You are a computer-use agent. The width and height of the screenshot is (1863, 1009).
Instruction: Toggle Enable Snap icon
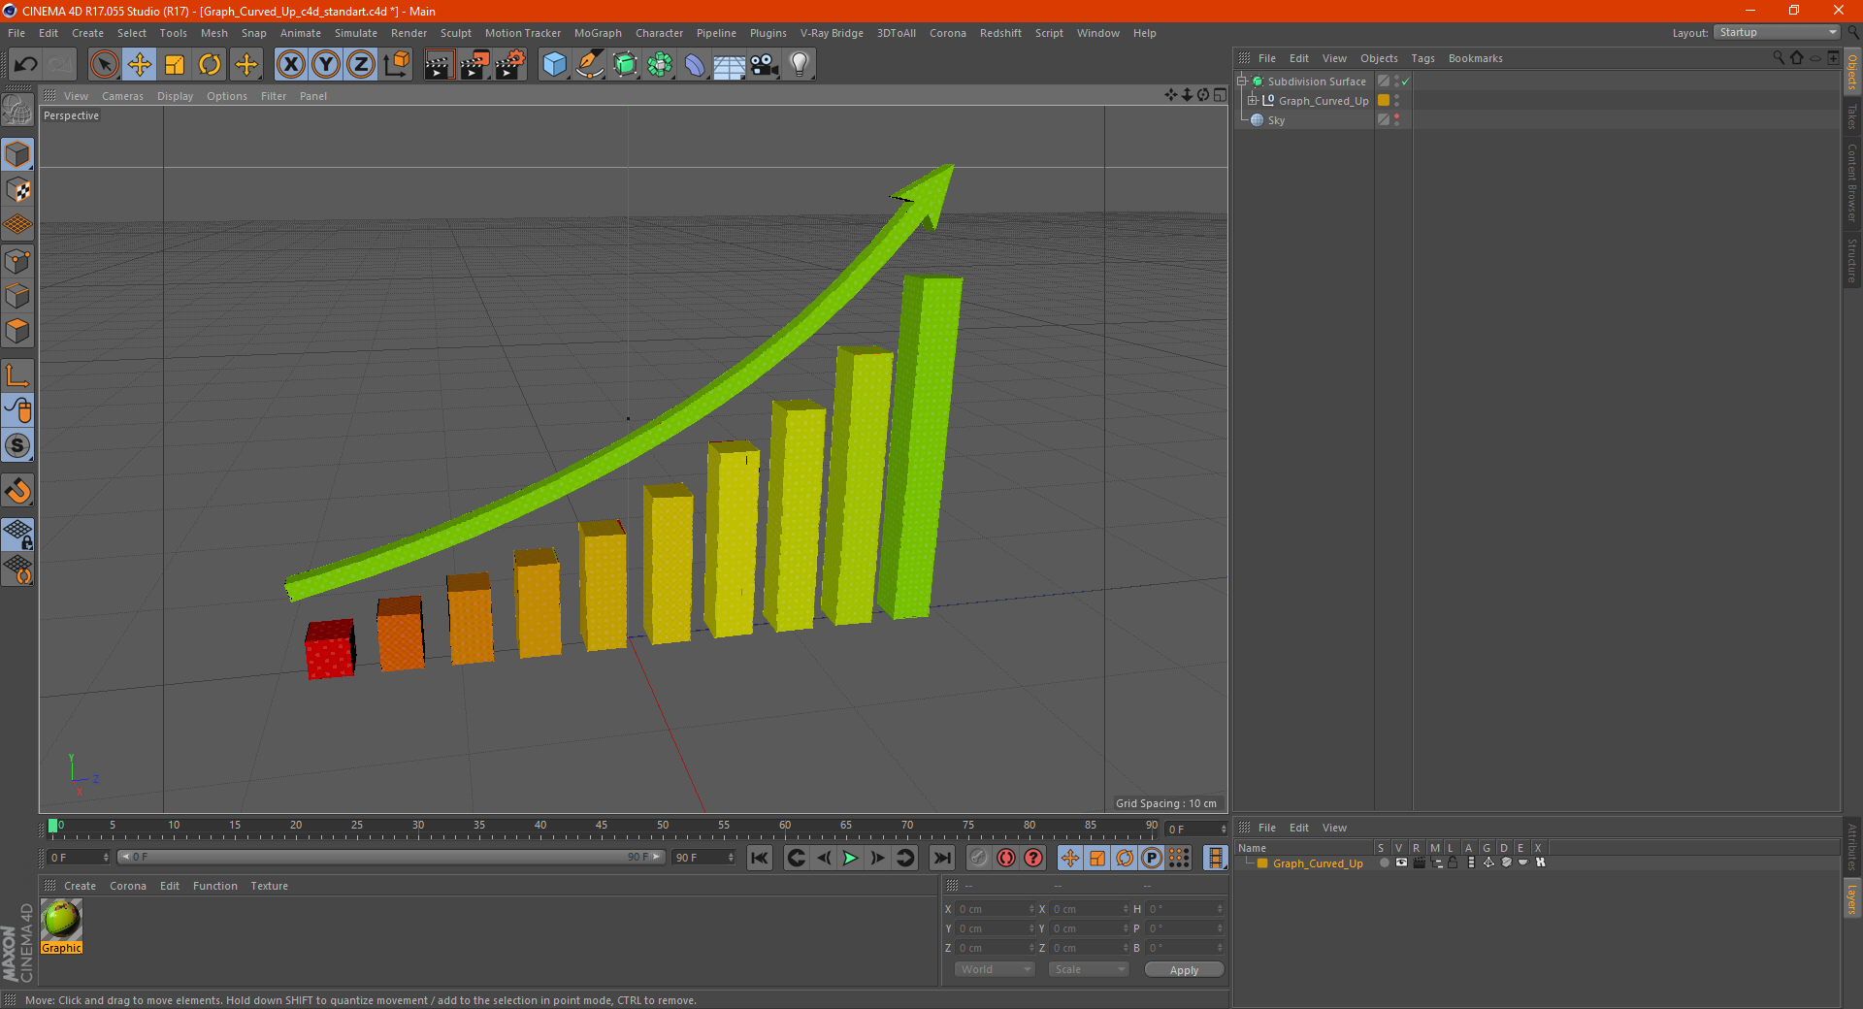(x=17, y=491)
